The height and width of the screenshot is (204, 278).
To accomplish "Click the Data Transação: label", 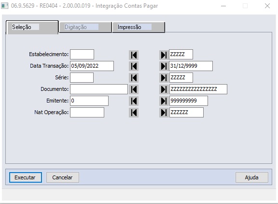I will [x=49, y=66].
